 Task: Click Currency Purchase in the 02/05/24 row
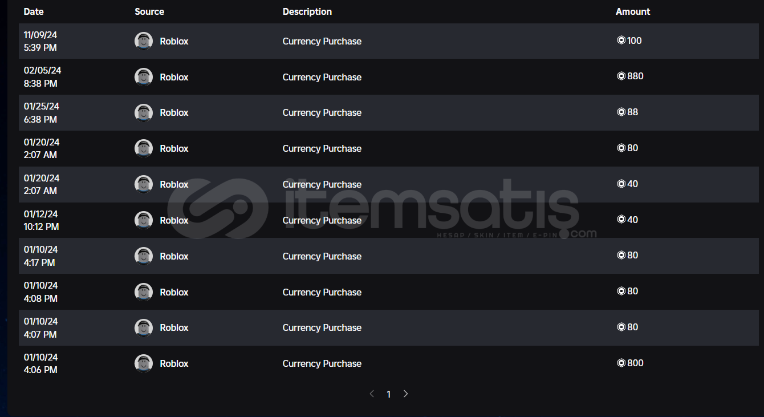pos(322,77)
